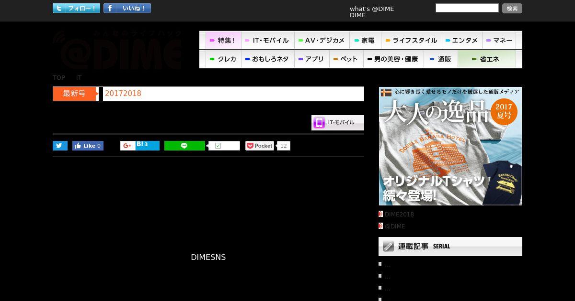This screenshot has width=575, height=301.
Task: Click the IT・モバイル category badge
Action: coord(338,123)
